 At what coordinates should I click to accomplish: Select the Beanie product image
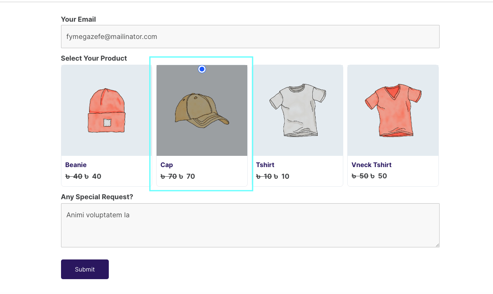(106, 110)
